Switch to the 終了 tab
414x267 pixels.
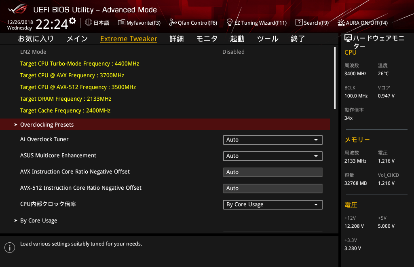tap(298, 39)
